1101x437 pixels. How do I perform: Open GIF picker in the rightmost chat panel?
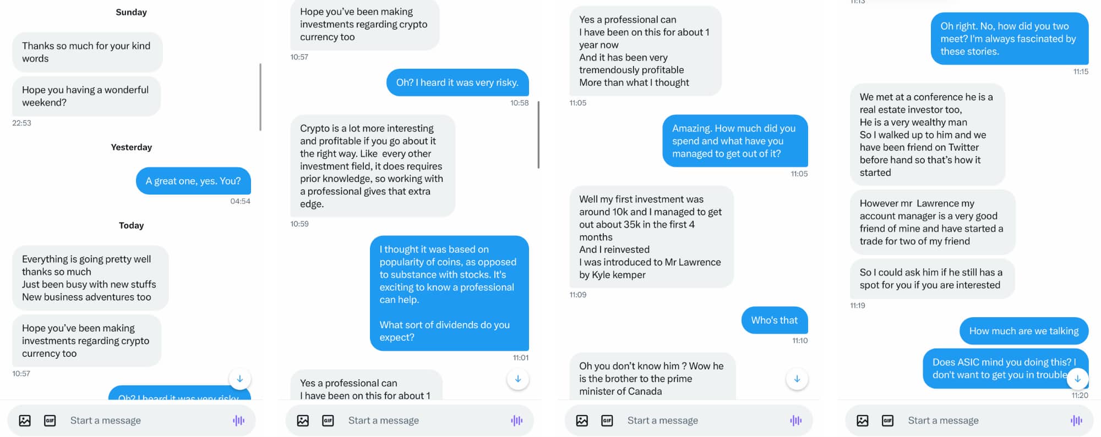click(888, 421)
